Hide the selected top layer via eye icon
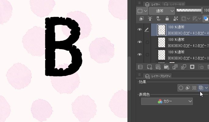The width and height of the screenshot is (209, 122). 140,30
